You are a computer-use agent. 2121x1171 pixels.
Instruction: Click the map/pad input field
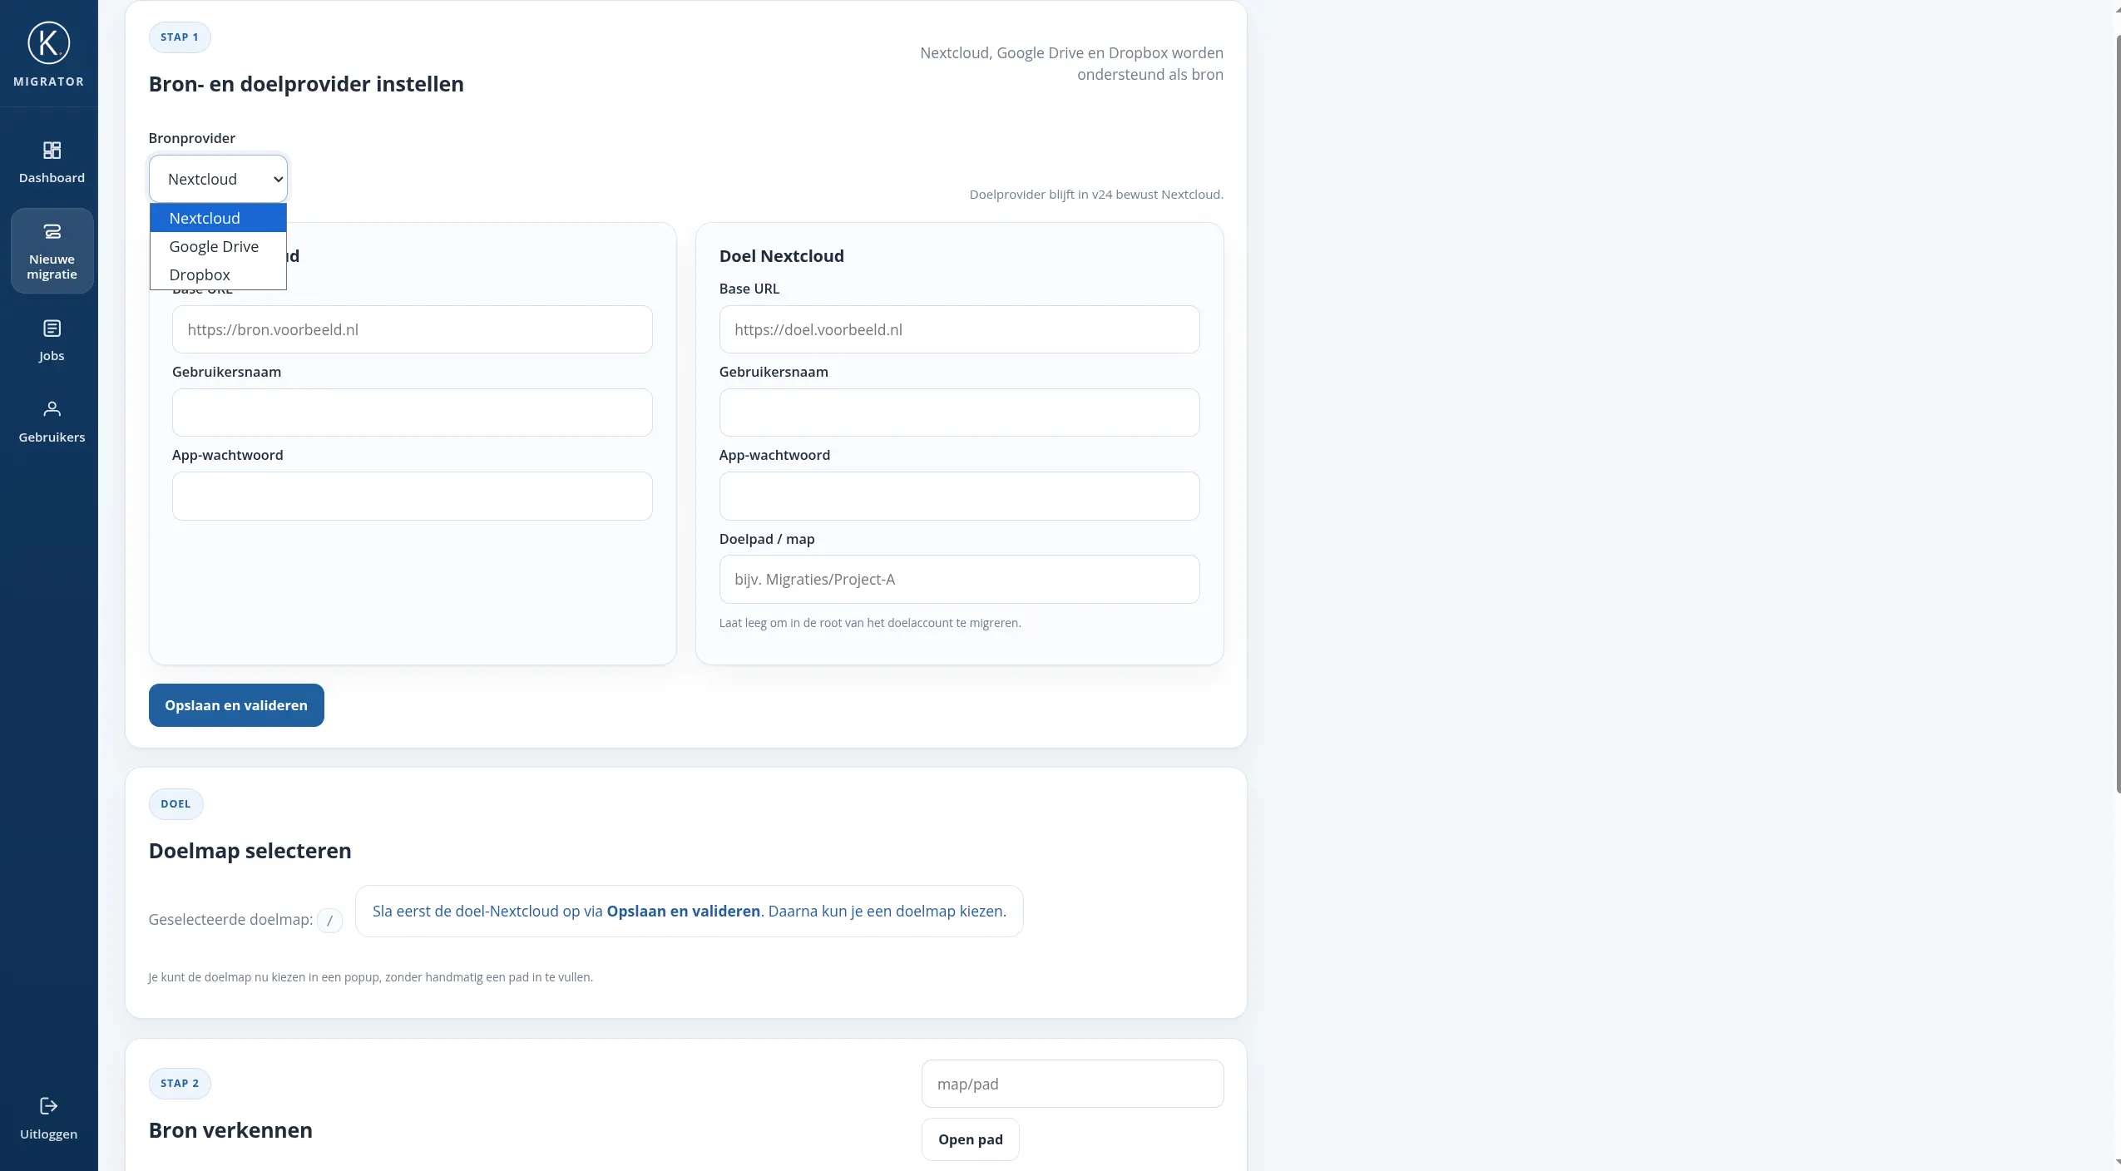click(x=1071, y=1084)
